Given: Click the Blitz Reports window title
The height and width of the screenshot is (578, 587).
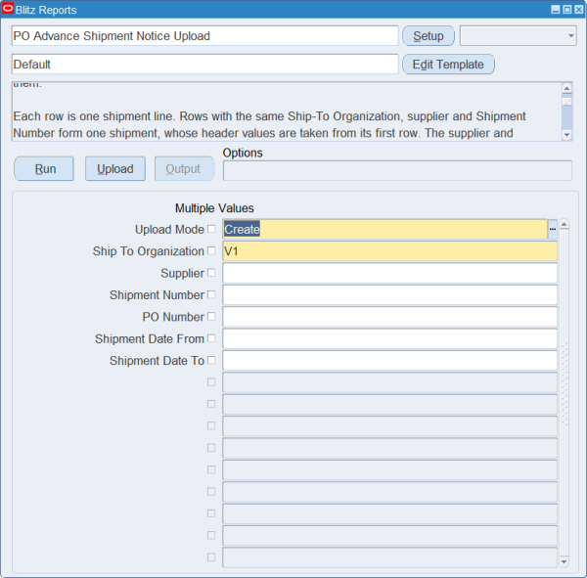Looking at the screenshot, I should pos(46,10).
